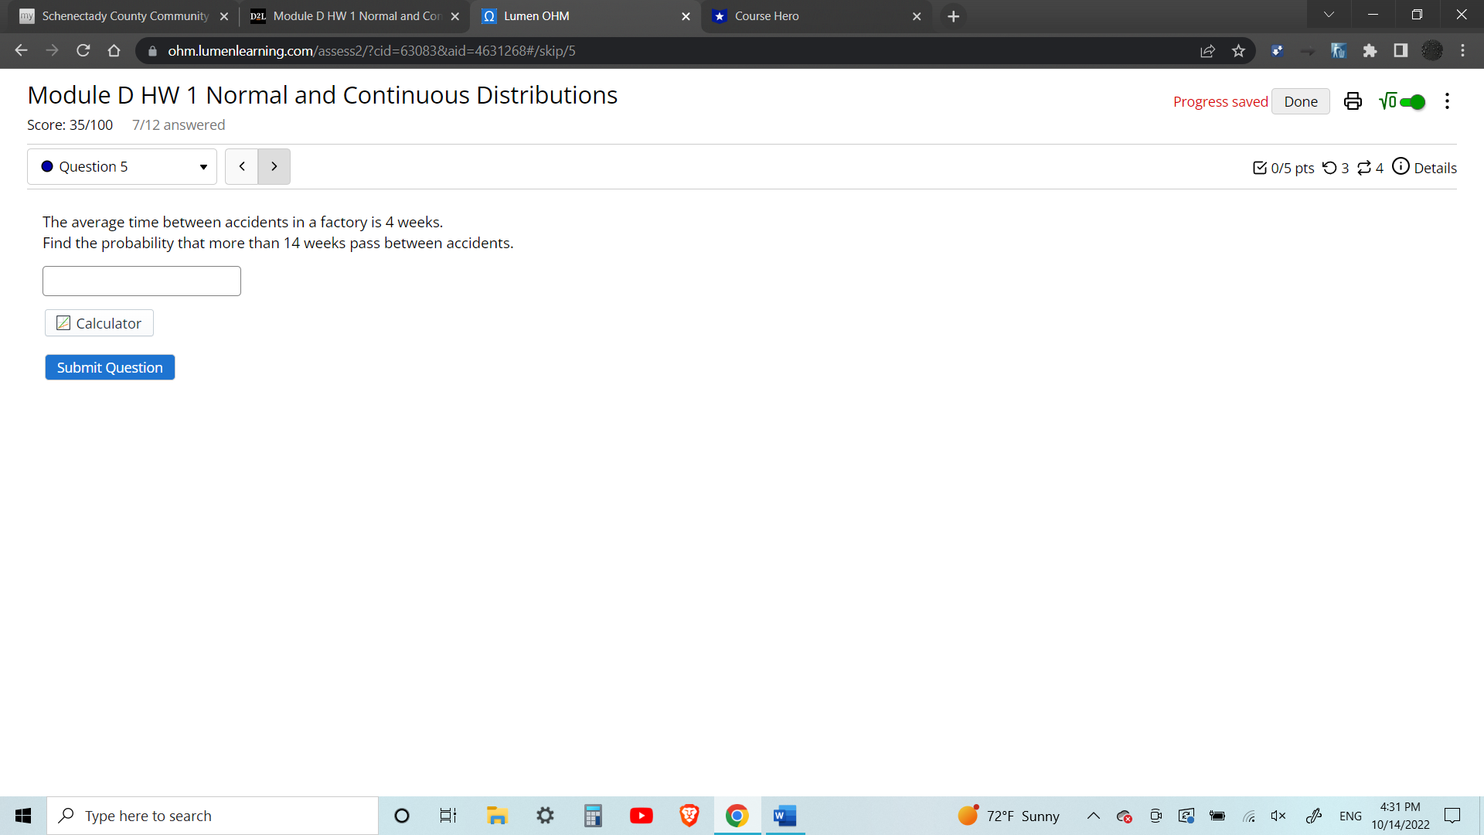The height and width of the screenshot is (835, 1484).
Task: Click the answer input box
Action: click(141, 281)
